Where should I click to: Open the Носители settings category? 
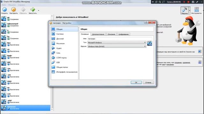click(x=65, y=43)
